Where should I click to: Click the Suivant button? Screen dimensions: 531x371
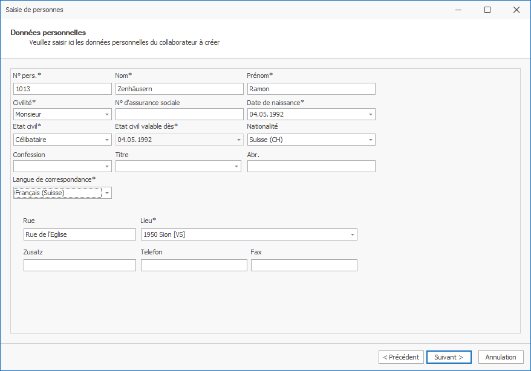click(x=448, y=357)
